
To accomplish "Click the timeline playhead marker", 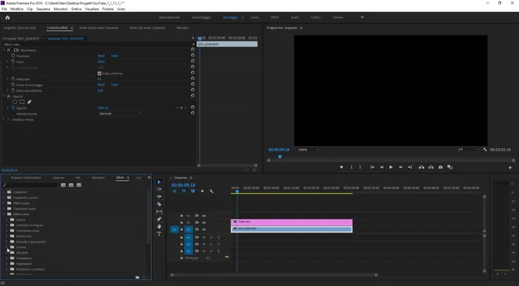I will point(237,191).
